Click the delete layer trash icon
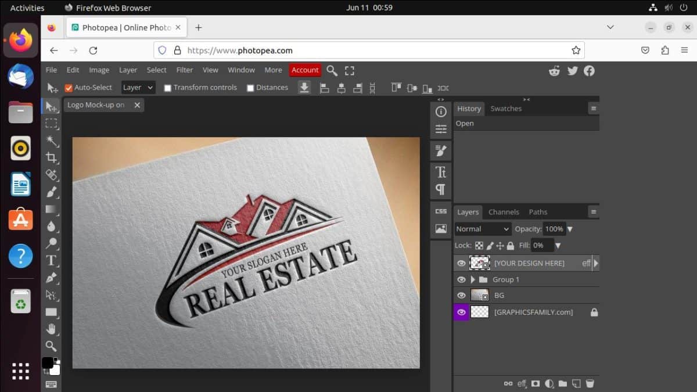Image resolution: width=697 pixels, height=392 pixels. pos(591,383)
